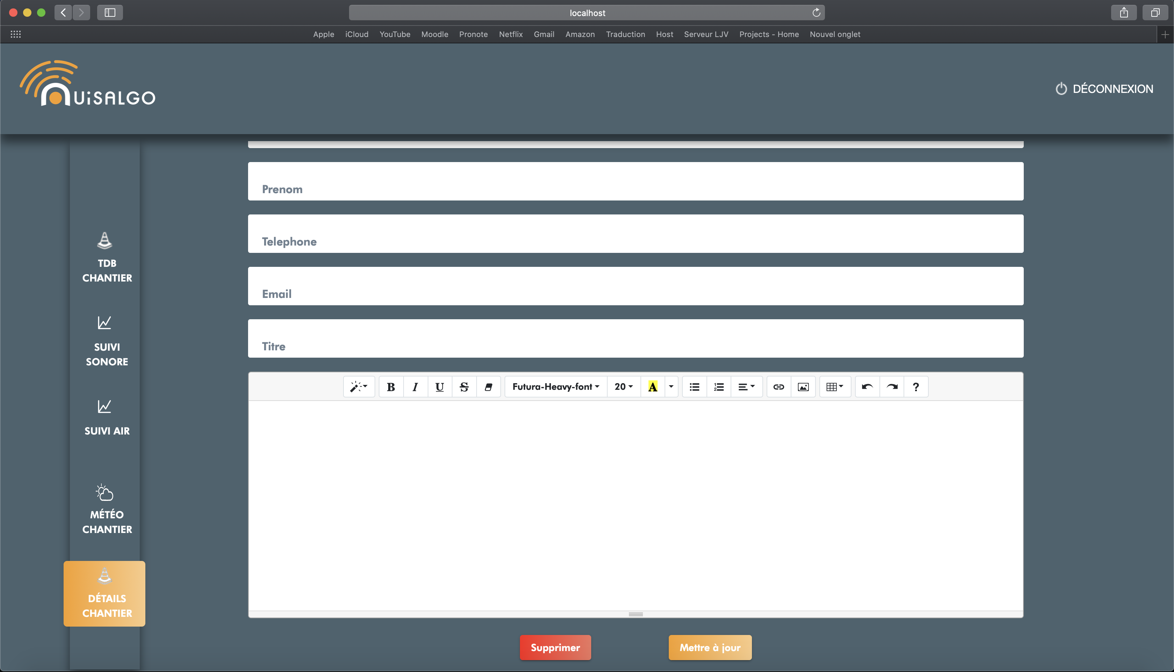Open the Host bookmark

tap(664, 34)
